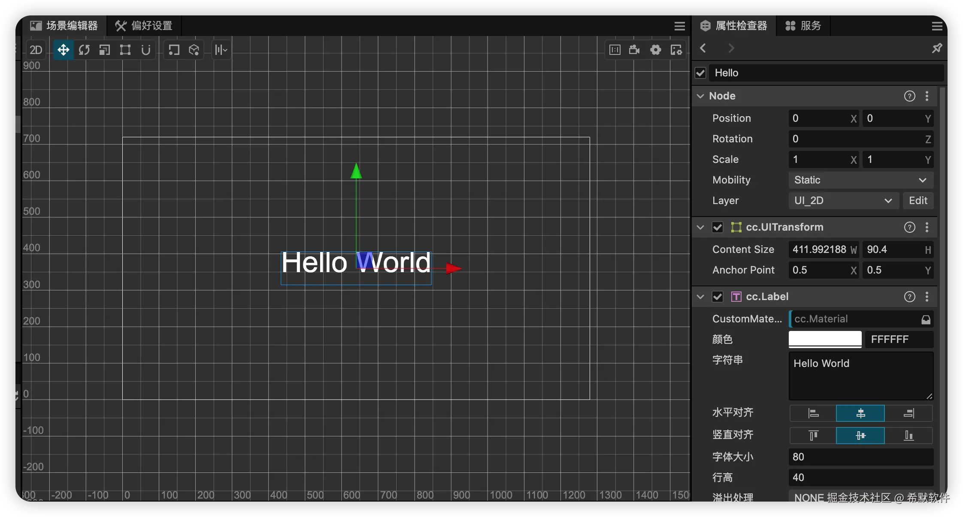The height and width of the screenshot is (517, 963).
Task: Open the scene gear settings icon
Action: click(655, 50)
